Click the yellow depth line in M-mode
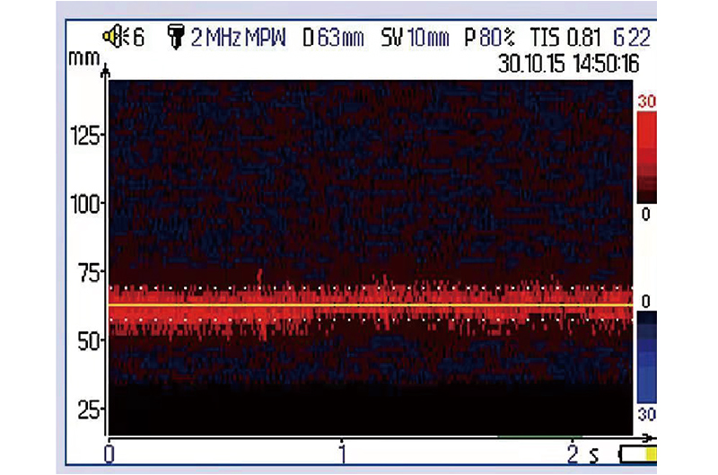 click(x=370, y=305)
